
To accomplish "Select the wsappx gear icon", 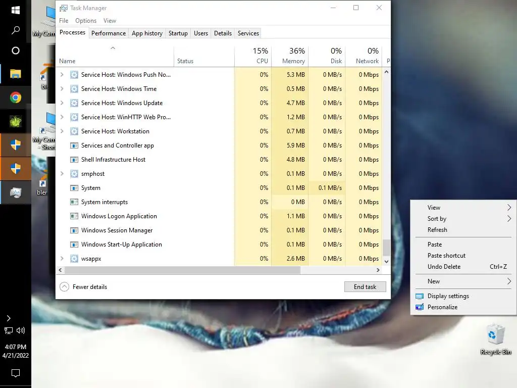I will tap(74, 259).
